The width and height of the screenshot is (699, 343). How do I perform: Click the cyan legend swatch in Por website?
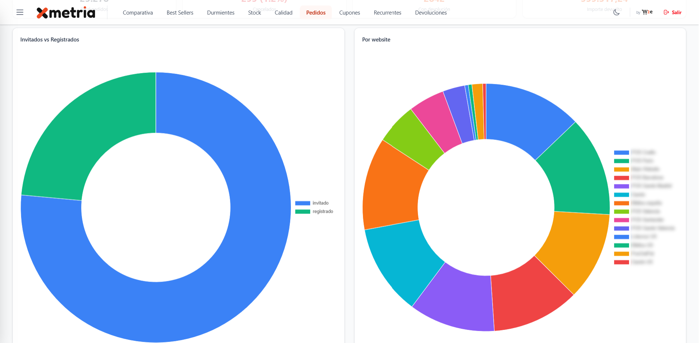(621, 195)
